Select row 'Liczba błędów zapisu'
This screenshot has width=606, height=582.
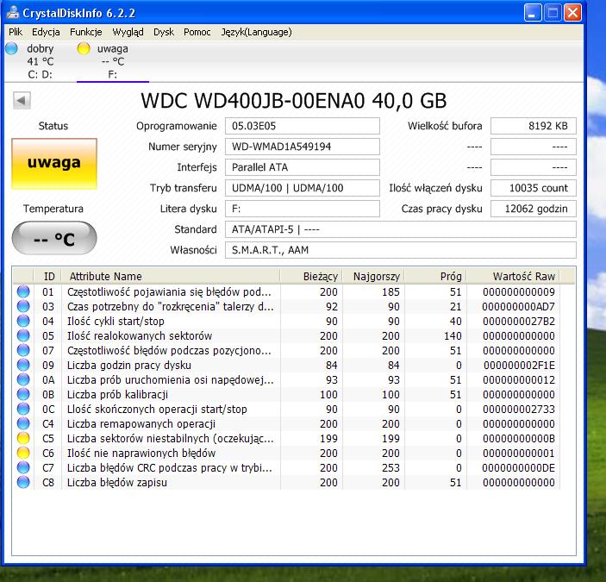click(x=286, y=483)
